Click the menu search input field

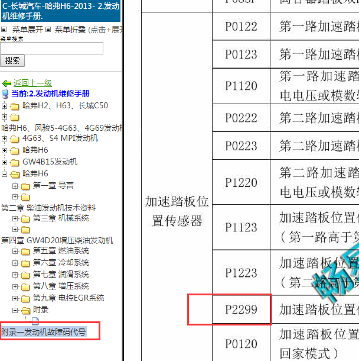click(52, 49)
